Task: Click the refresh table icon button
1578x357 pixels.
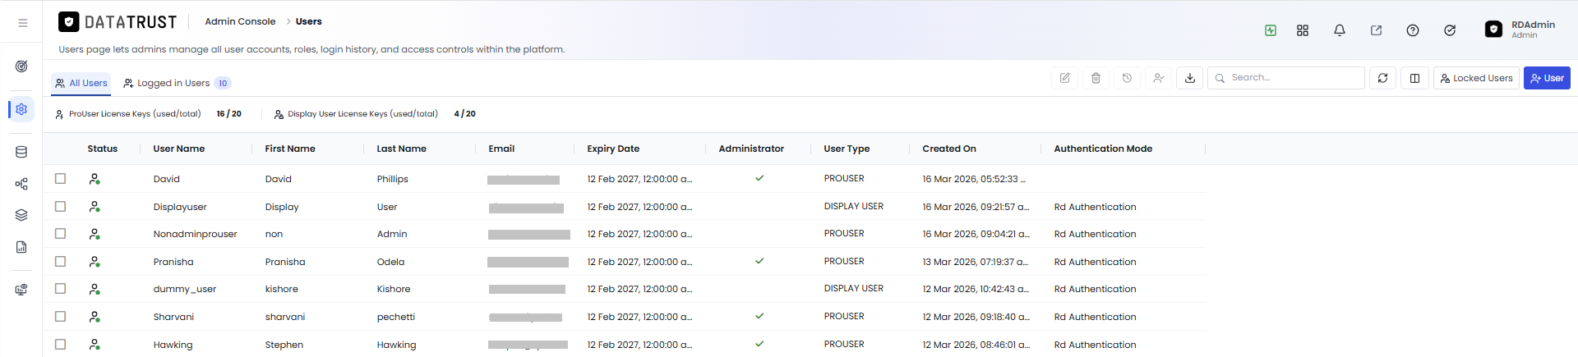Action: [x=1382, y=78]
